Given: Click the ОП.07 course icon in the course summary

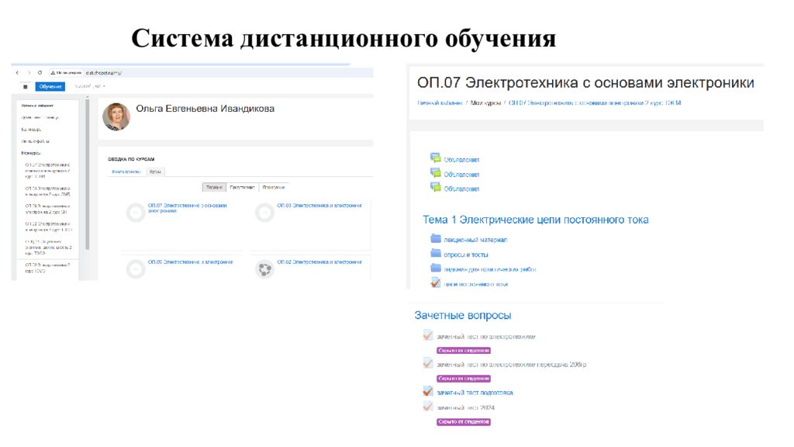Looking at the screenshot, I should 136,213.
